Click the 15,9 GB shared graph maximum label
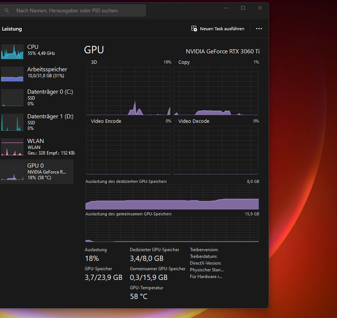The height and width of the screenshot is (318, 337). 252,214
